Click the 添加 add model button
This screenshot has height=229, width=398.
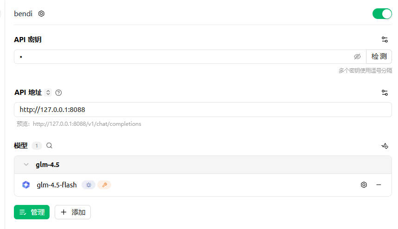click(x=73, y=212)
